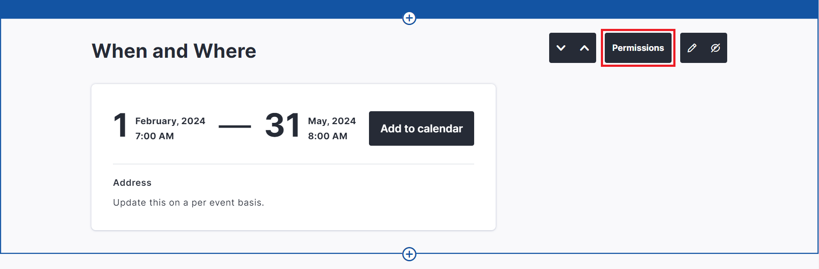Edit the section using the pencil icon
Image resolution: width=819 pixels, height=269 pixels.
(x=692, y=48)
